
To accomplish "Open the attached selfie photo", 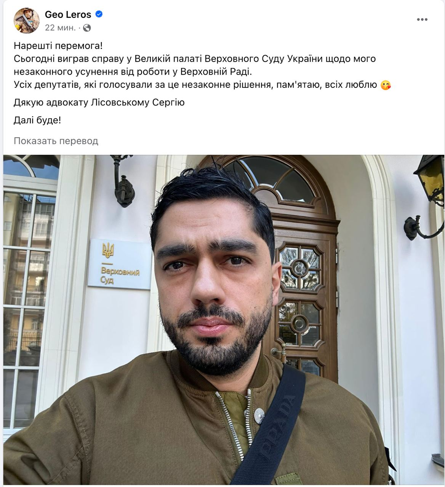I will click(x=224, y=320).
